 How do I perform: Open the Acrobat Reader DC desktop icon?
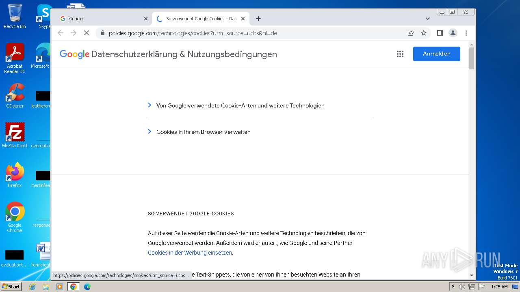tap(15, 58)
